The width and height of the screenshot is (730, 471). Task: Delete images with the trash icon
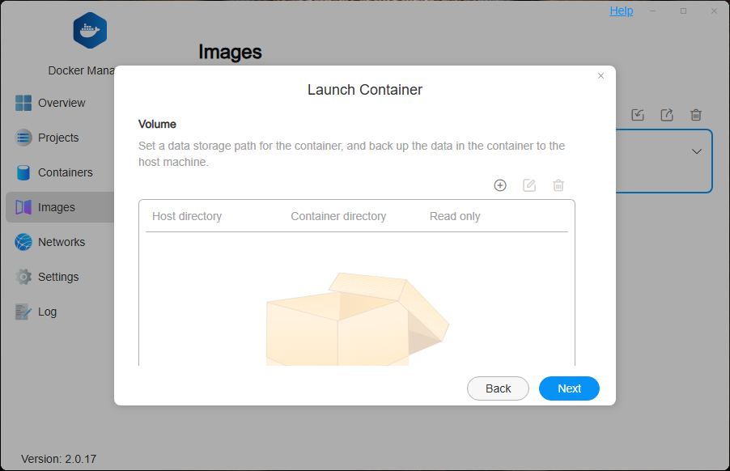coord(695,115)
